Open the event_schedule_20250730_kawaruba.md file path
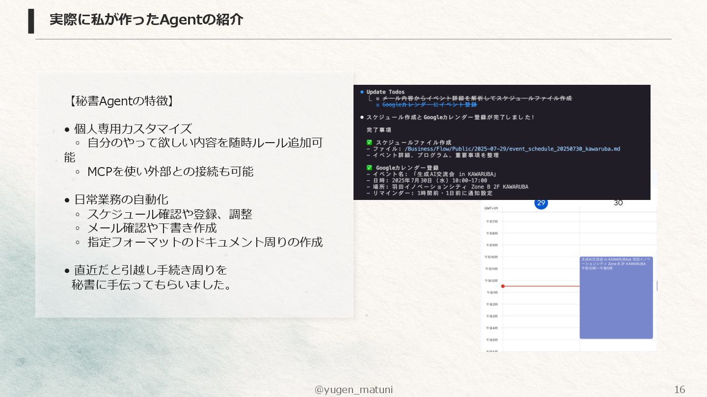This screenshot has width=707, height=397. coord(513,149)
